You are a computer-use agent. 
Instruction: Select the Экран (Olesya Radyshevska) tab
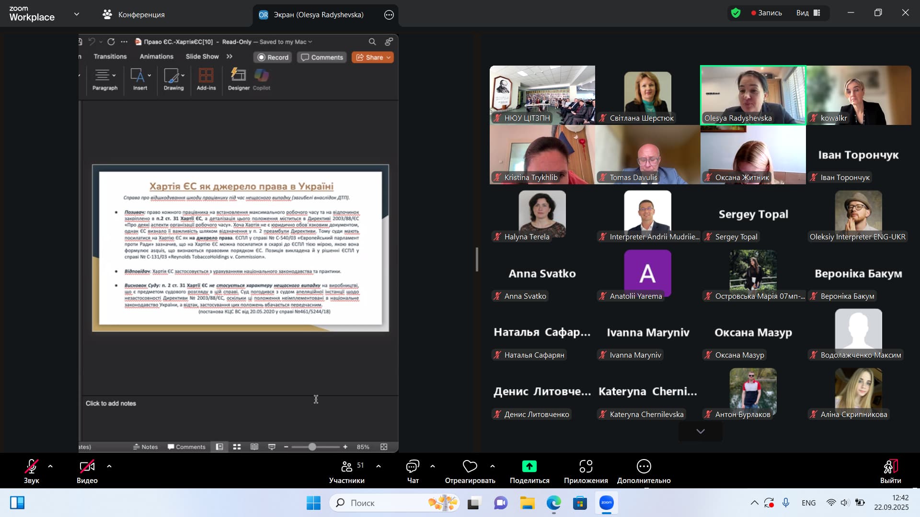coord(318,15)
